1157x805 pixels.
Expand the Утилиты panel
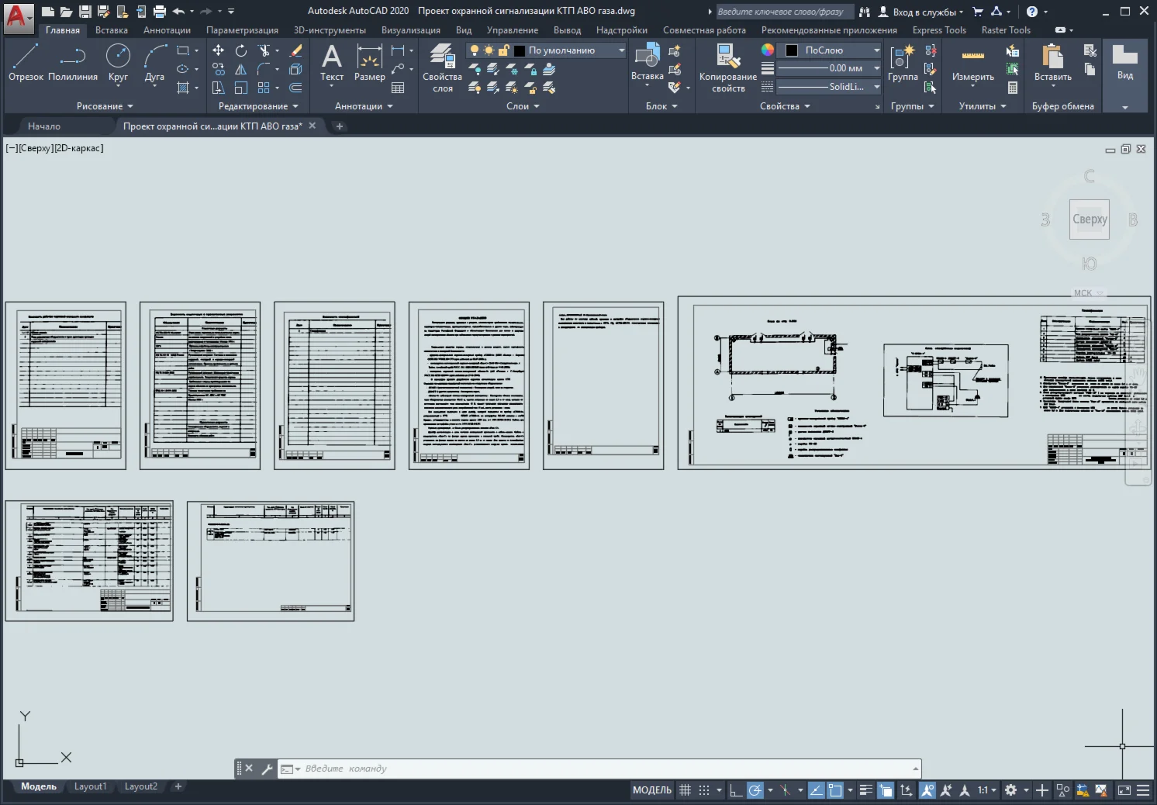[983, 106]
